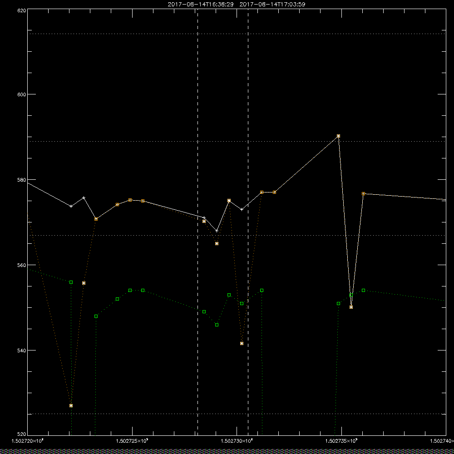Click the start timestamp 2017-08-14T16:38:29 in title
The image size is (454, 454).
click(201, 5)
